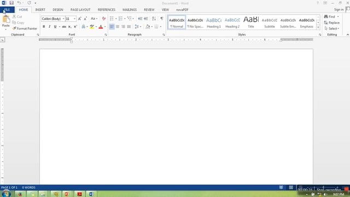Collapse the ribbon arrow
This screenshot has width=350, height=197.
[x=348, y=34]
